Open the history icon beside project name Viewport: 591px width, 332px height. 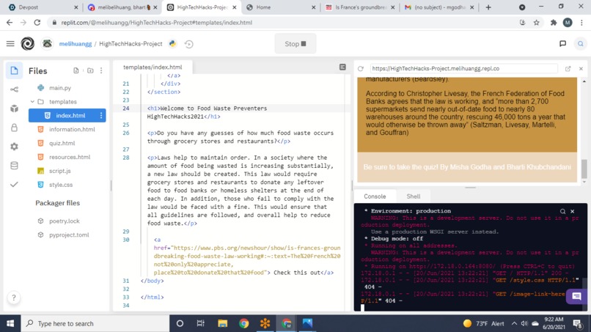189,44
